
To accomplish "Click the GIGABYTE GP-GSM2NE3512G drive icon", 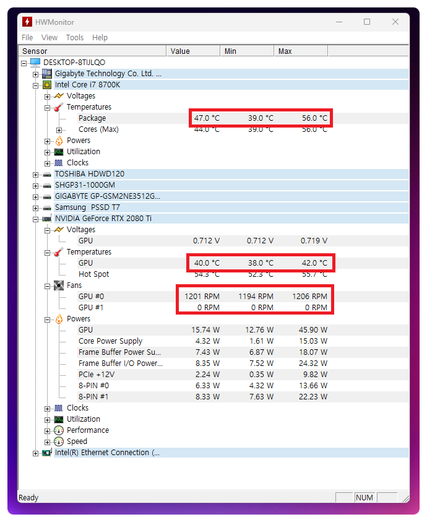I will 47,196.
